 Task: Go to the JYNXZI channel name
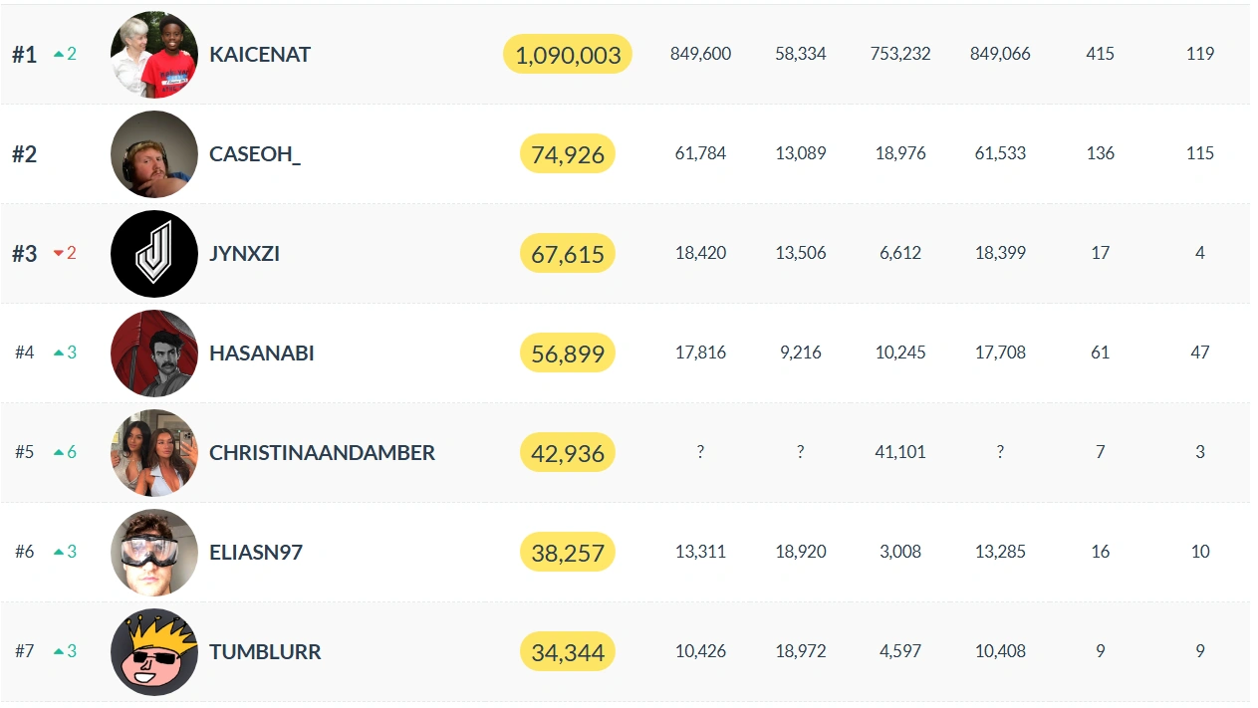[x=244, y=254]
